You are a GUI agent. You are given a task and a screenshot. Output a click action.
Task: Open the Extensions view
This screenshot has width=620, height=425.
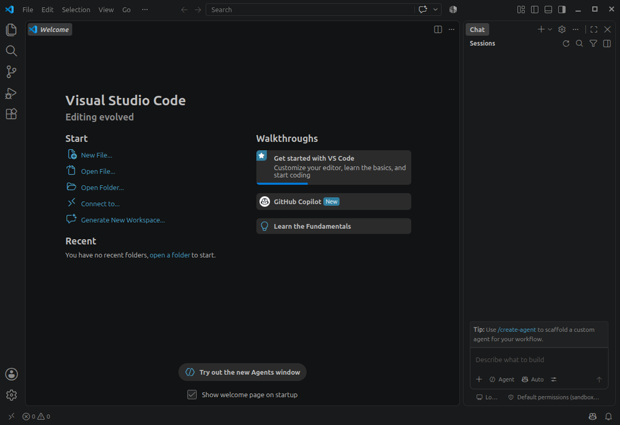(11, 114)
